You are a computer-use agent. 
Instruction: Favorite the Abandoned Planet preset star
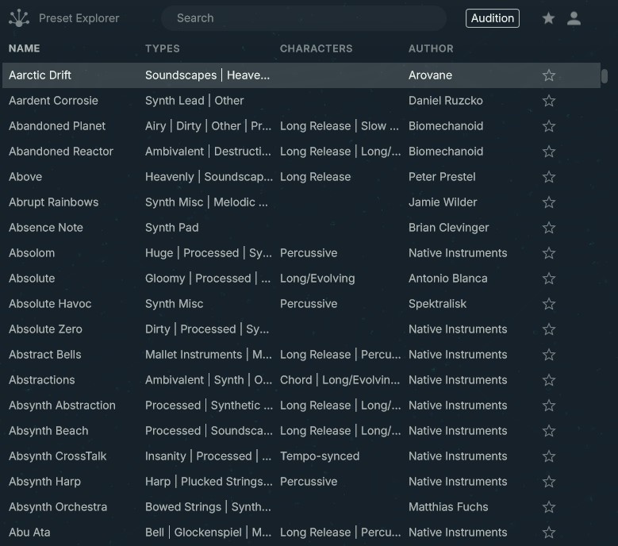549,126
